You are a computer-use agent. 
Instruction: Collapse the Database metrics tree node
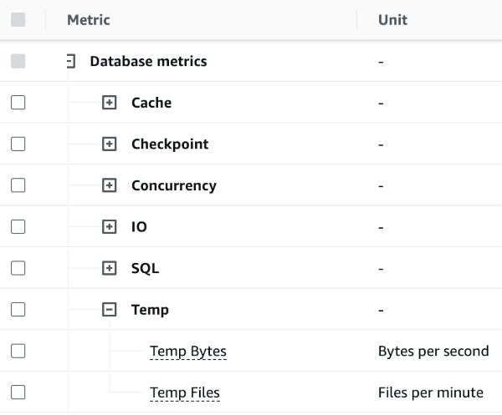coord(71,61)
